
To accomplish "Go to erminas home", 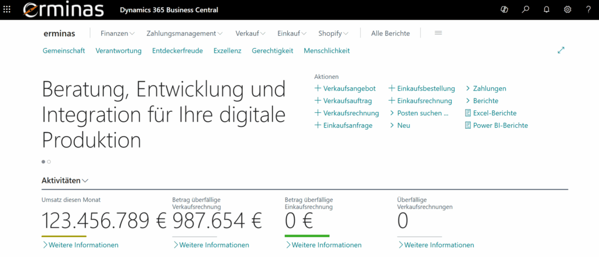I will coord(59,33).
